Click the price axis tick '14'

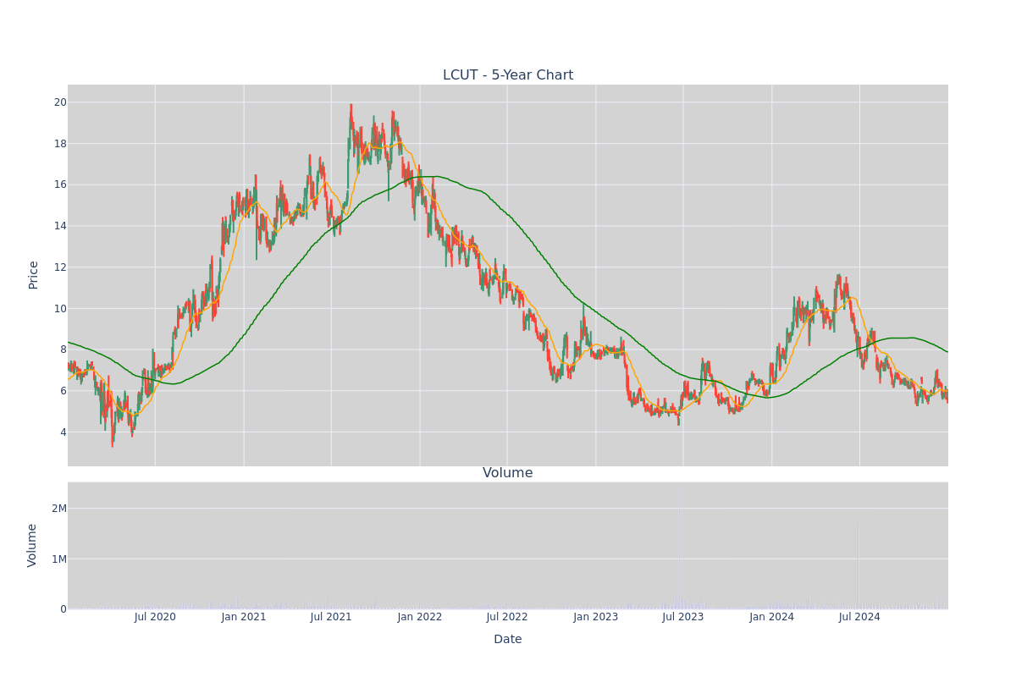pos(60,226)
